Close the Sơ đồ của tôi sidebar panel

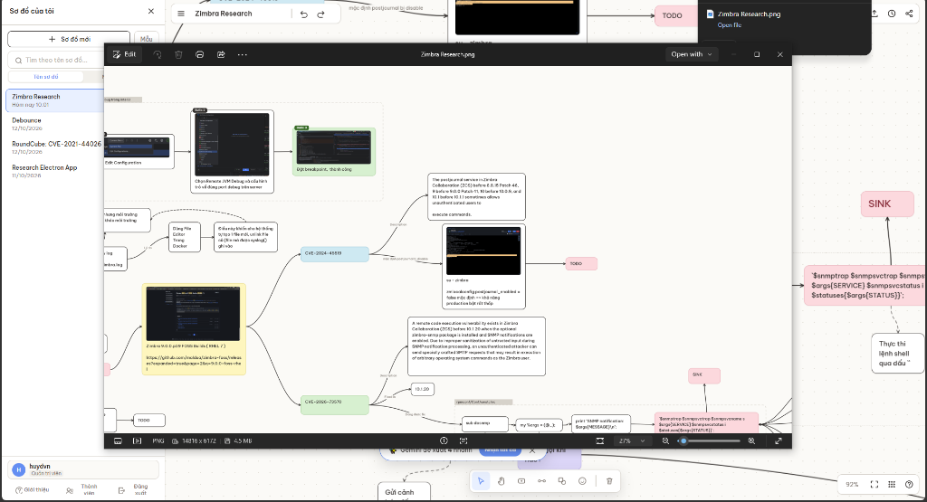click(151, 11)
